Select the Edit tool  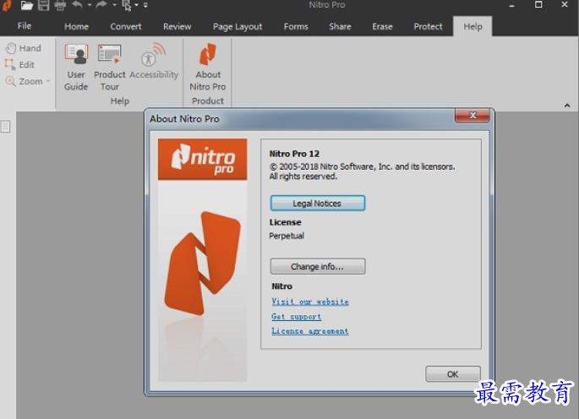click(x=19, y=64)
